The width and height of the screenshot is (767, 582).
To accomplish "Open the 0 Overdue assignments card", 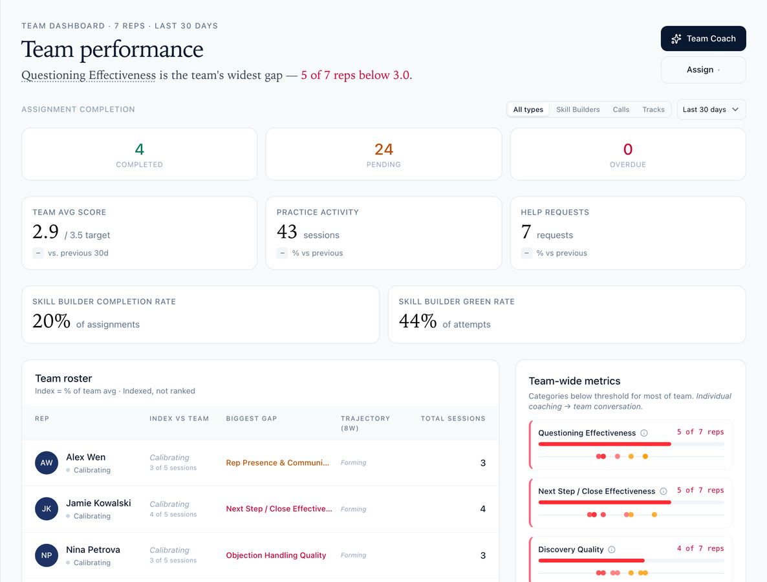I will coord(627,154).
